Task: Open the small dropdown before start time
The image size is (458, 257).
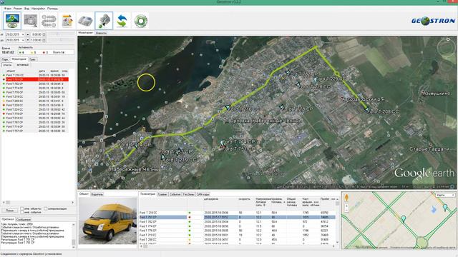Action: [x=28, y=34]
